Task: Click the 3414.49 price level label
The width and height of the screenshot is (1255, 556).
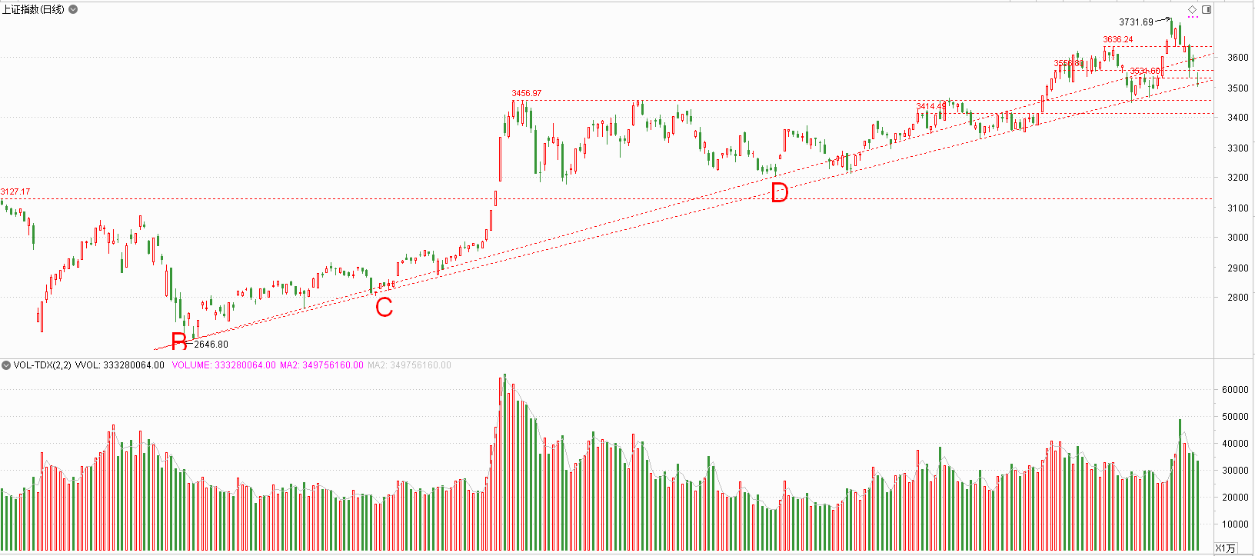Action: tap(931, 106)
